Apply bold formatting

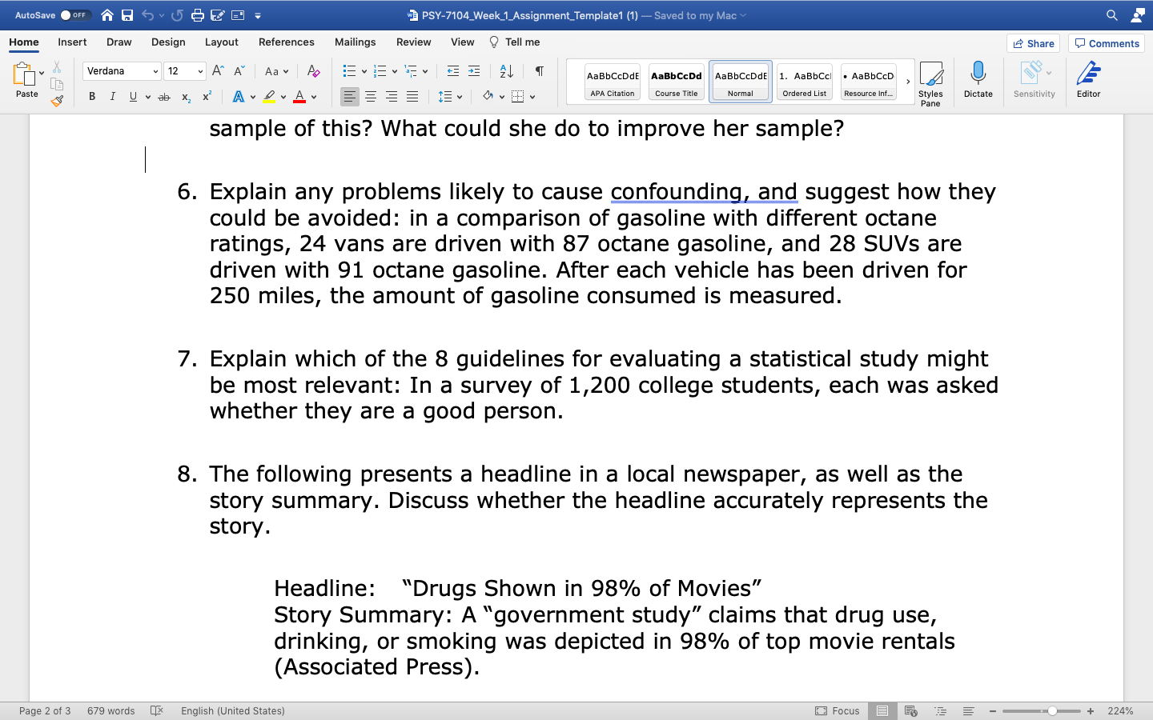pyautogui.click(x=92, y=96)
